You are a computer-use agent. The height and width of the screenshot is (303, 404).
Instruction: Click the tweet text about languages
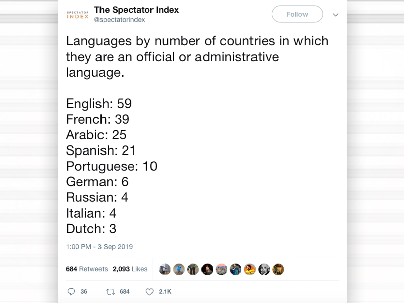[197, 56]
